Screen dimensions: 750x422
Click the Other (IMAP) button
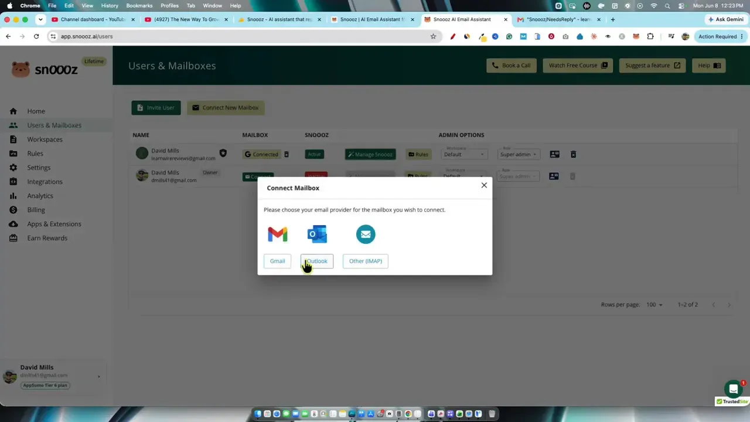coord(366,261)
